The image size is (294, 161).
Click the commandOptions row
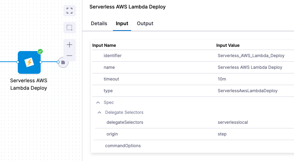pos(123,146)
